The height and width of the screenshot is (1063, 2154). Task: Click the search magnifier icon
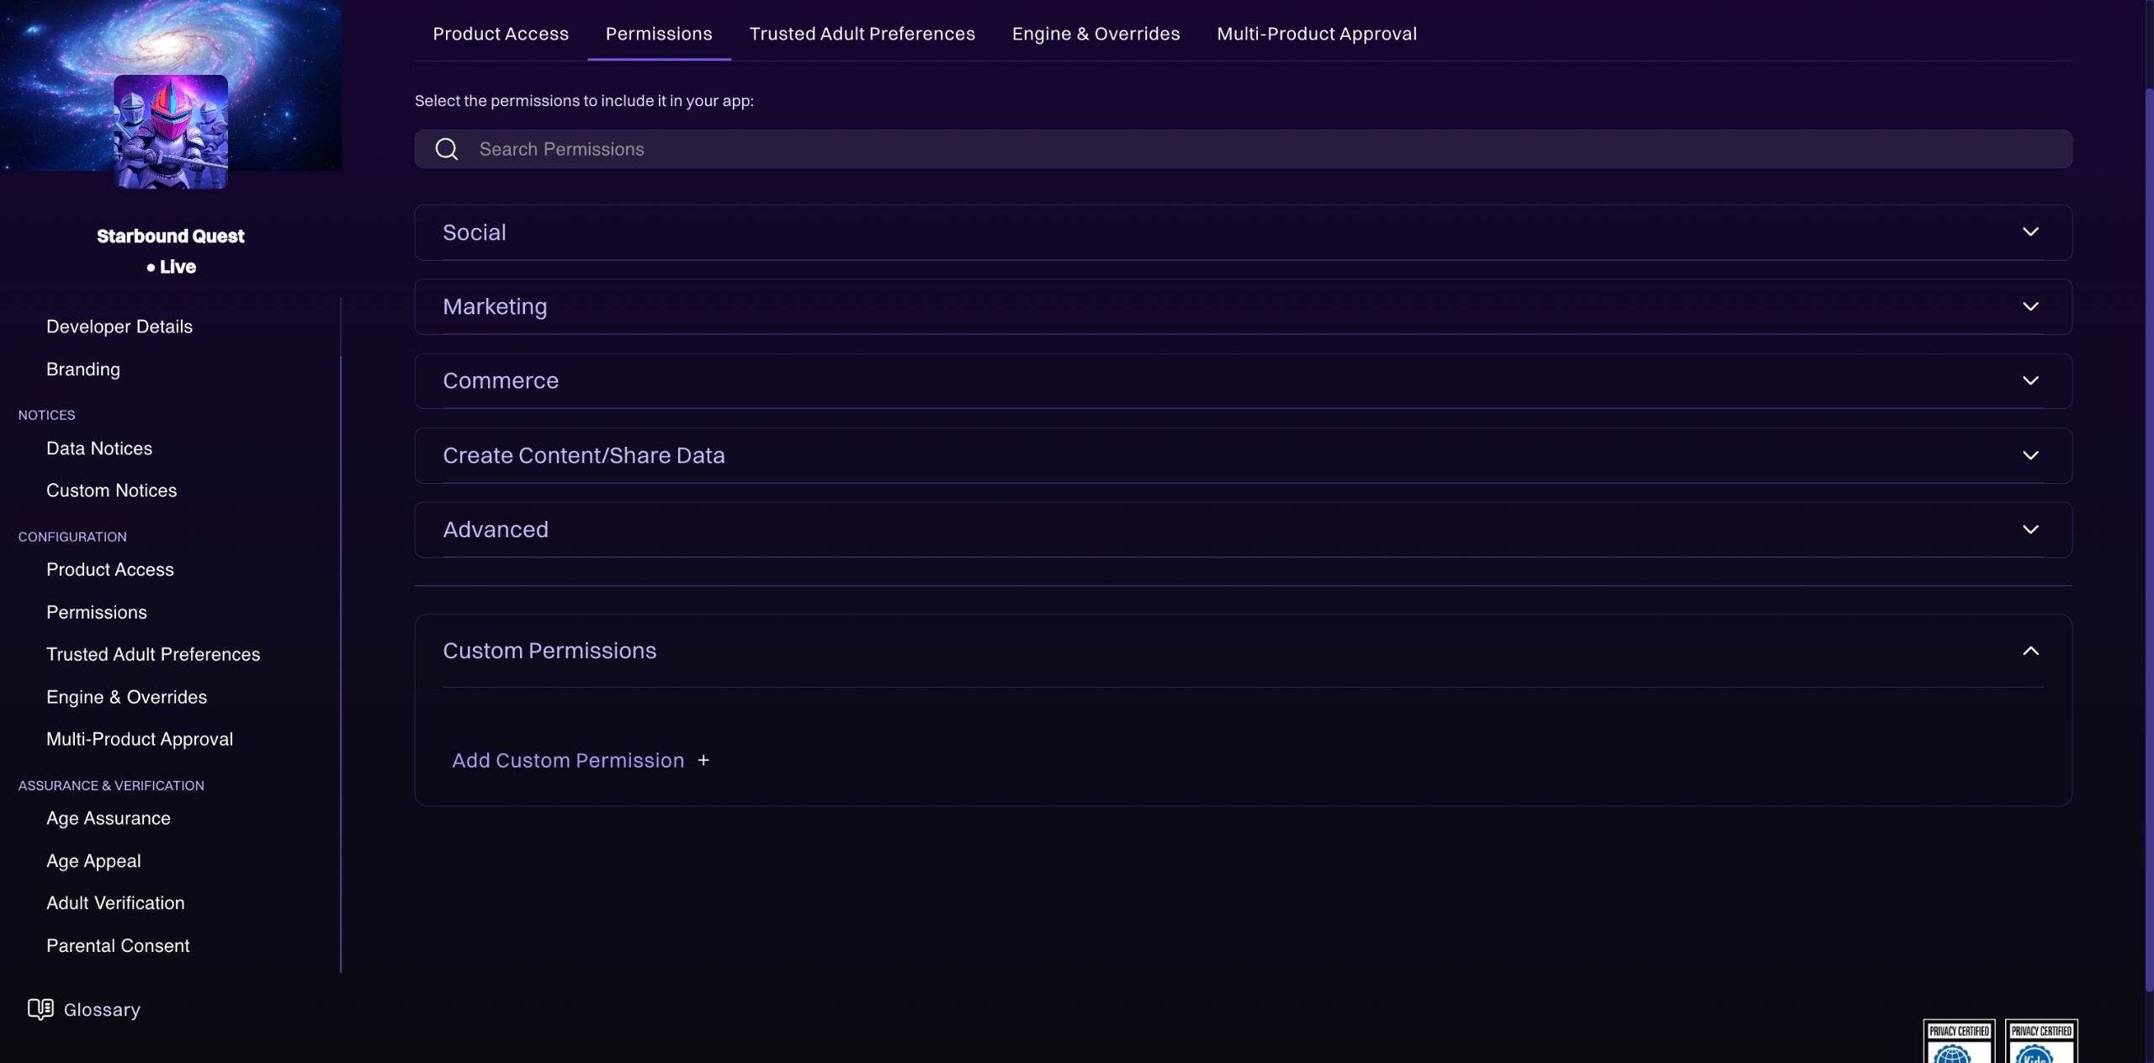pyautogui.click(x=447, y=149)
